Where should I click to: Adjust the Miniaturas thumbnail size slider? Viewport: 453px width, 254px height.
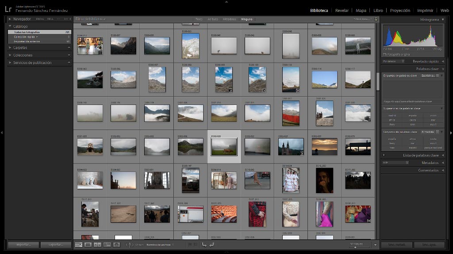[355, 247]
